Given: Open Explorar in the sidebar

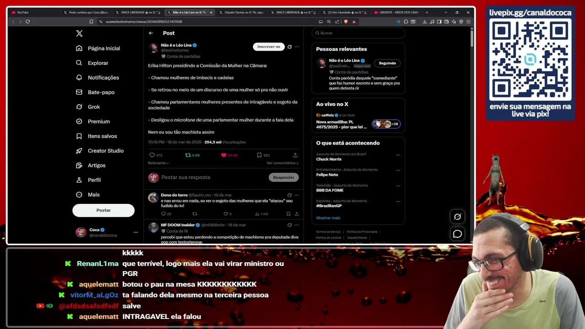Looking at the screenshot, I should pos(92,63).
